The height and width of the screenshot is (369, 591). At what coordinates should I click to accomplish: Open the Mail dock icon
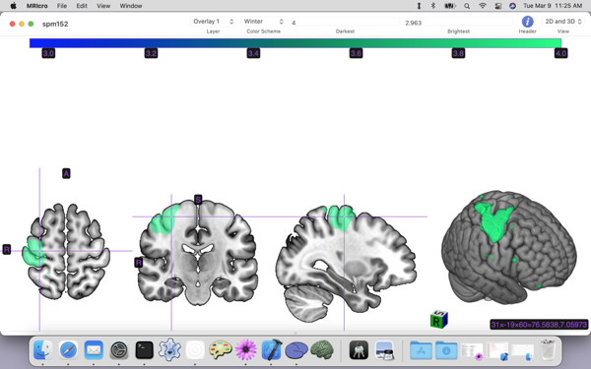click(94, 349)
